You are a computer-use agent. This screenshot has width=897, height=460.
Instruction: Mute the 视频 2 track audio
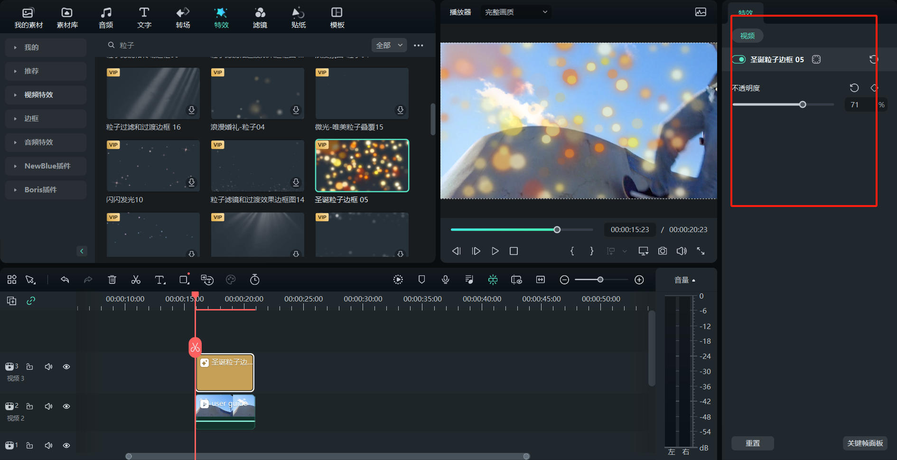click(x=48, y=406)
